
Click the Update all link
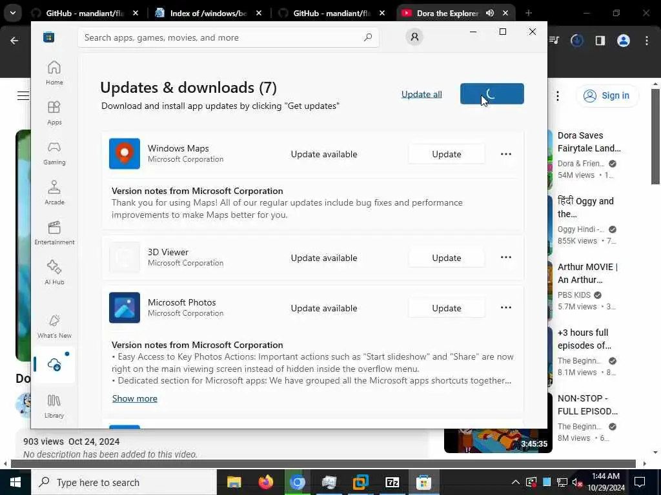click(422, 94)
